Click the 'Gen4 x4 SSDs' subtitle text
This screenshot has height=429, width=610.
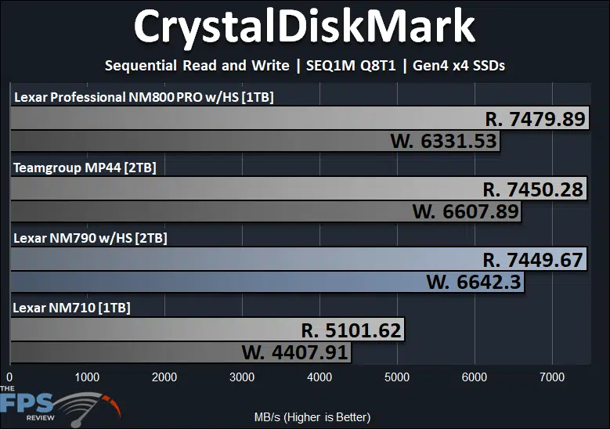point(459,65)
